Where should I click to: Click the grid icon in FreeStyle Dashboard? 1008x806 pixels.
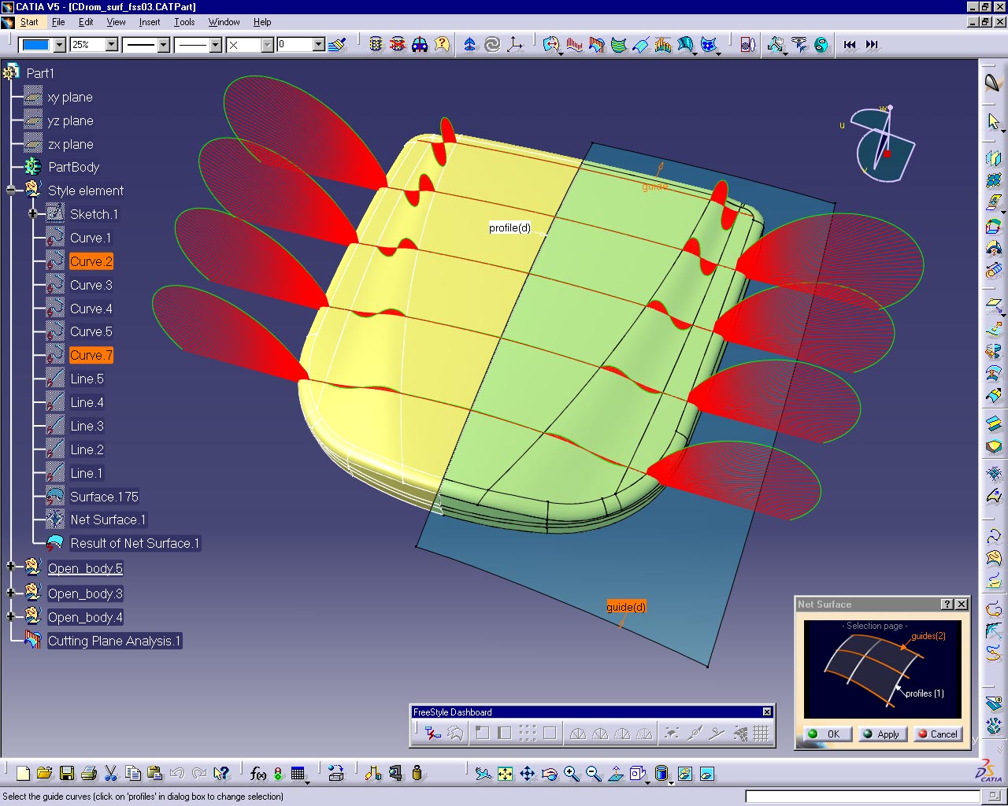[x=761, y=734]
